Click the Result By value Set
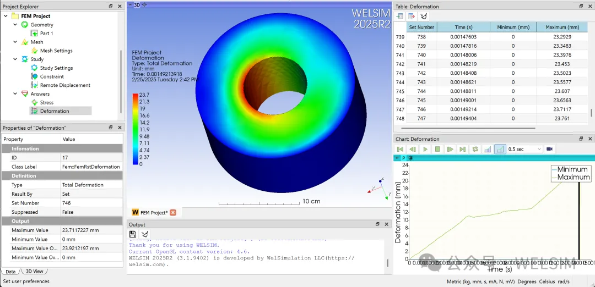595x287 pixels. point(92,194)
